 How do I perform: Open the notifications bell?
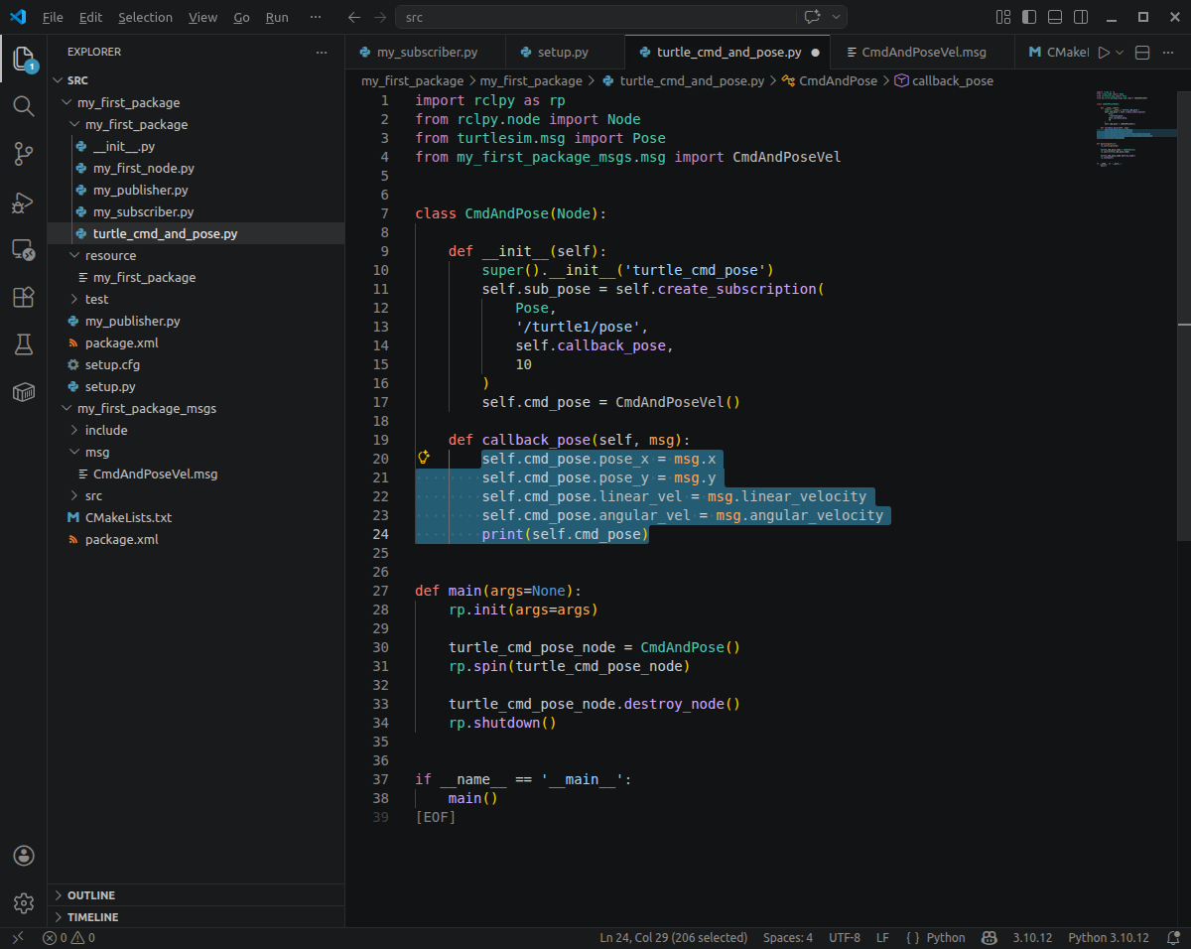[x=1171, y=937]
